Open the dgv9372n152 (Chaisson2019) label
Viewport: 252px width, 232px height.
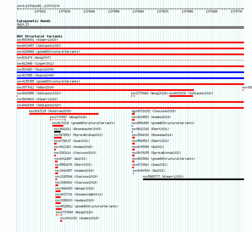tap(154, 111)
